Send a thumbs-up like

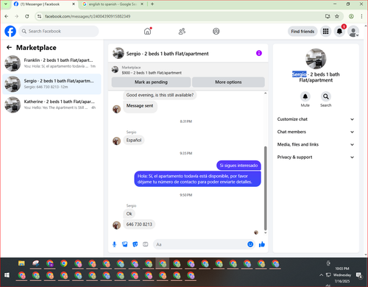[262, 244]
